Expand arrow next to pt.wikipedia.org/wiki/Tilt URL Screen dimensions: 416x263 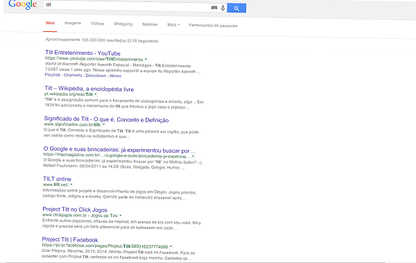[x=96, y=94]
